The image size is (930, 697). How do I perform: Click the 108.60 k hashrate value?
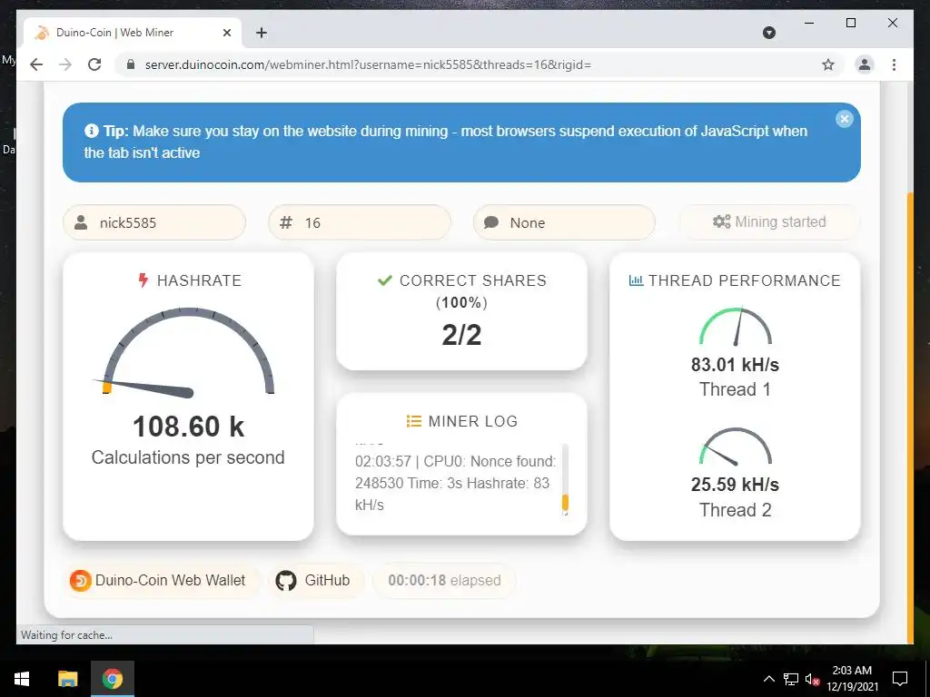[x=188, y=427]
